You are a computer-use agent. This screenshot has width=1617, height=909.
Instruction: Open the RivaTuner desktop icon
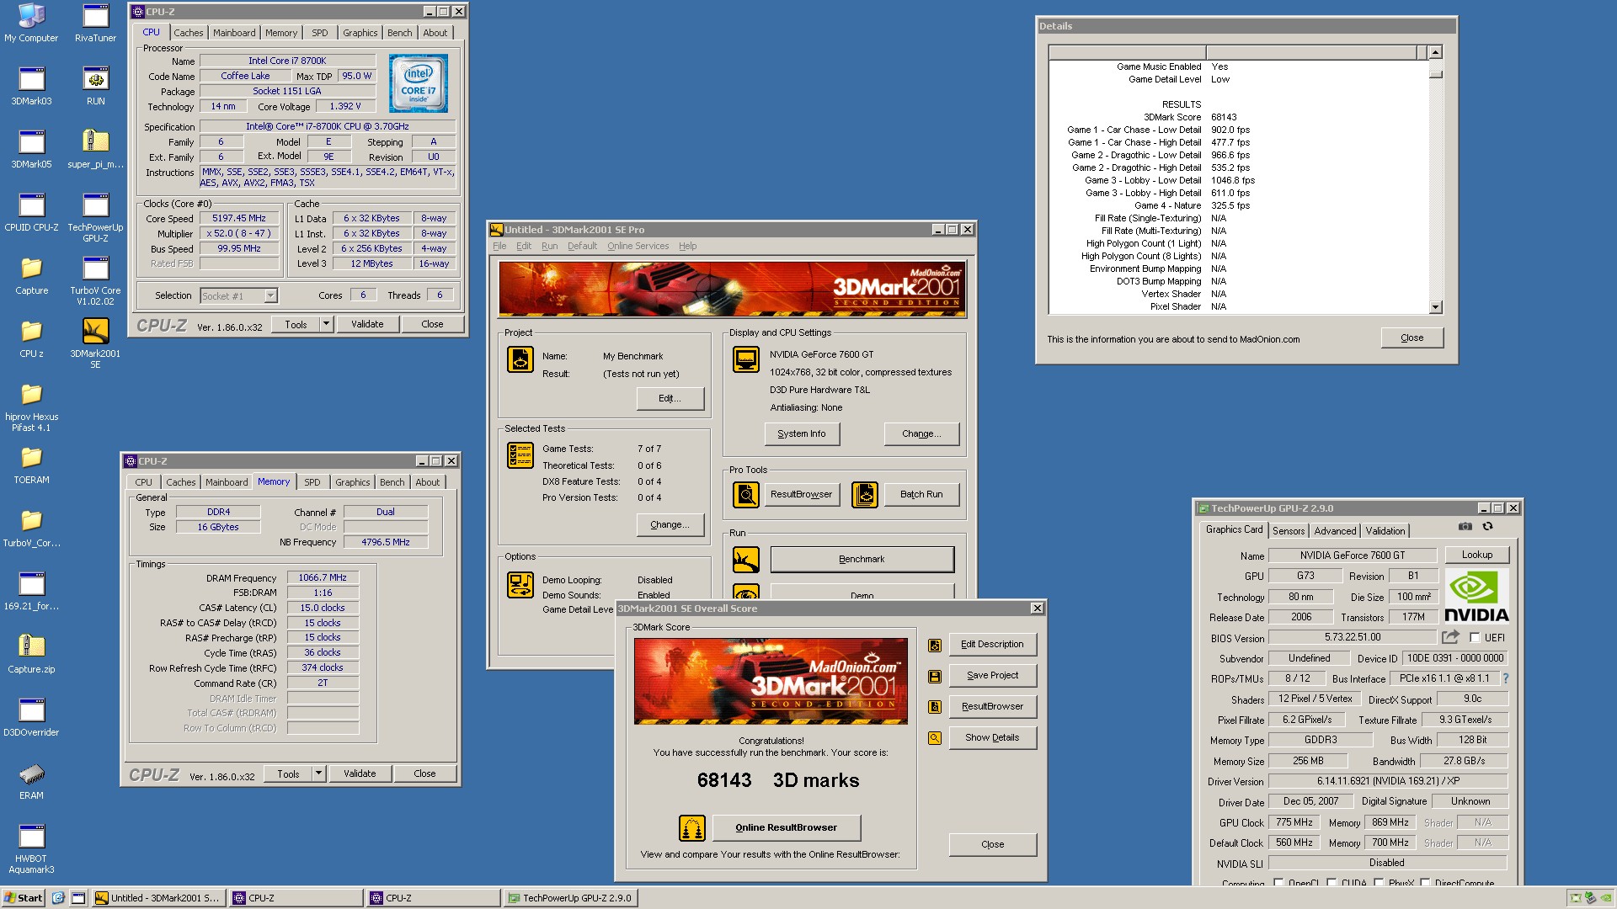click(95, 23)
